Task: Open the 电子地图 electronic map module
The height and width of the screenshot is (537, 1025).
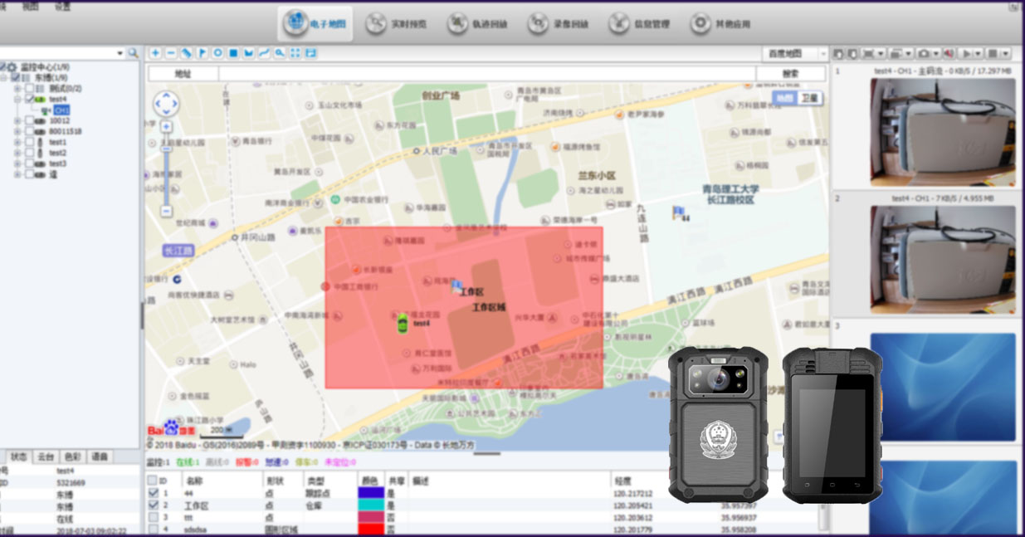Action: tap(316, 24)
